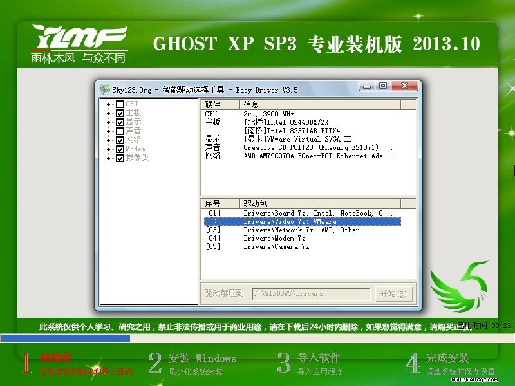The width and height of the screenshot is (515, 386).
Task: Click the 驱动解压到 path input field
Action: point(311,293)
